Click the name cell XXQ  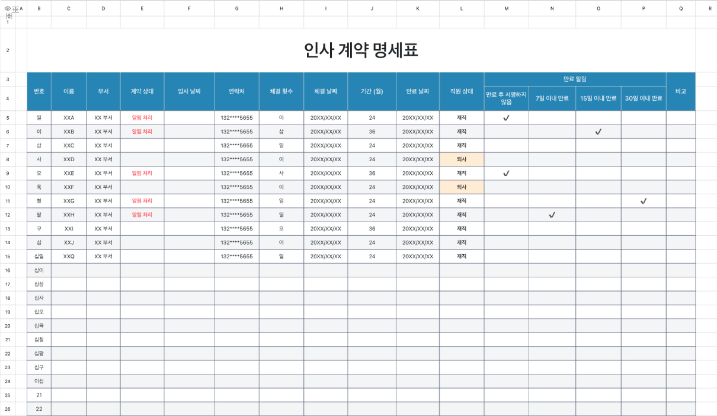(69, 257)
